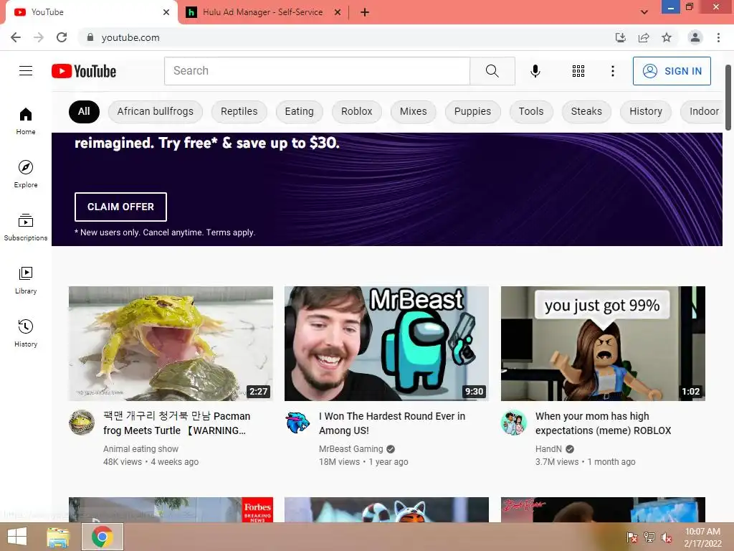Click inside the YouTube Search field

(317, 71)
